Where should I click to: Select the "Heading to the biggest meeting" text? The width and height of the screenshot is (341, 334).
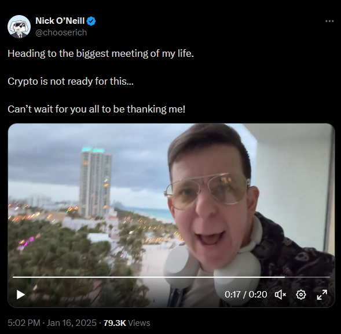pos(101,53)
